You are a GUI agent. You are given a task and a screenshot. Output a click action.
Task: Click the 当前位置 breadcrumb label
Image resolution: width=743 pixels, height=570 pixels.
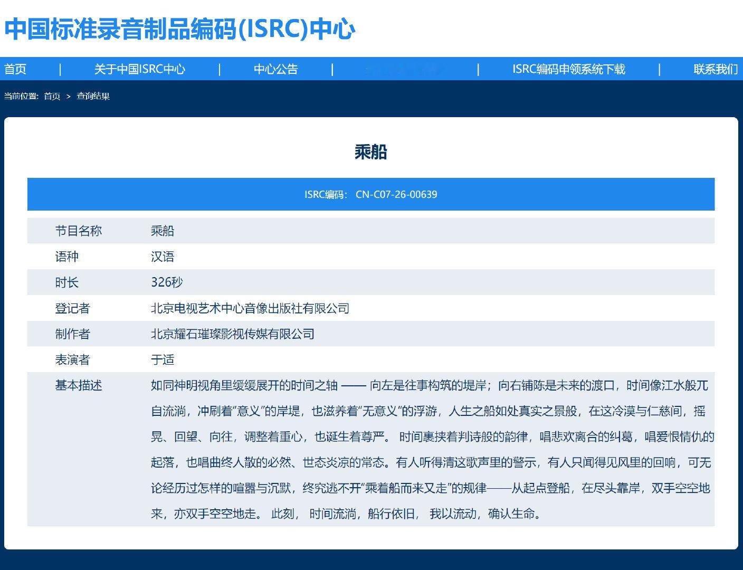click(21, 96)
